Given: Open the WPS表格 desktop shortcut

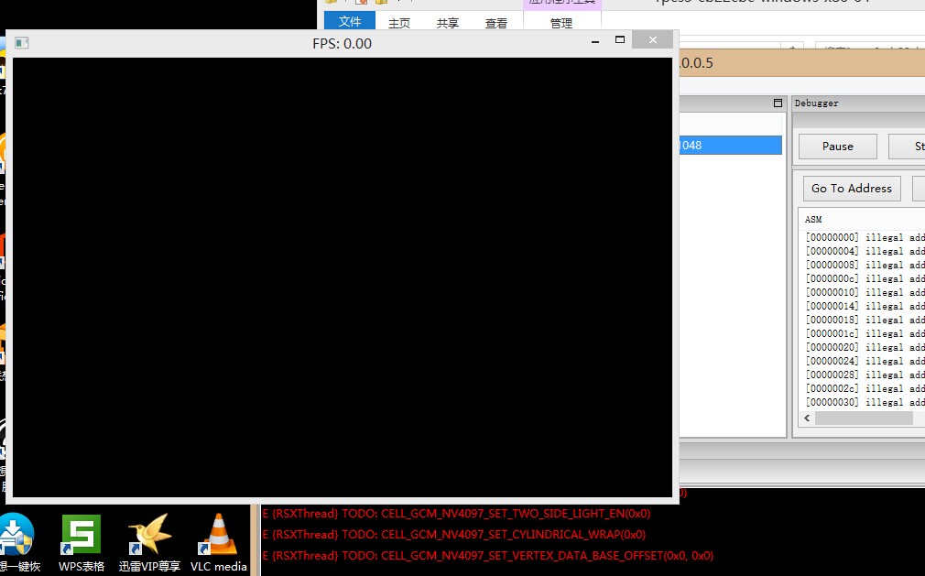Looking at the screenshot, I should (x=82, y=542).
